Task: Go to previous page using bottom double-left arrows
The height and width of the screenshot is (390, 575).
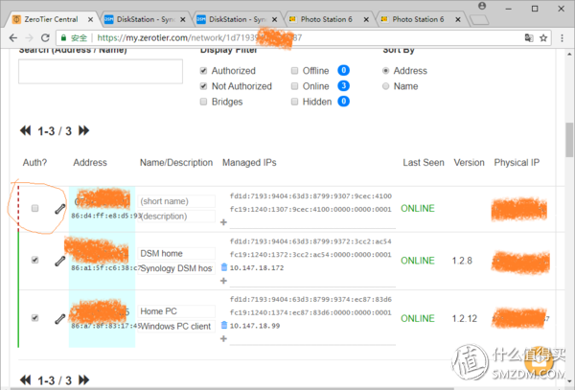Action: click(x=25, y=379)
